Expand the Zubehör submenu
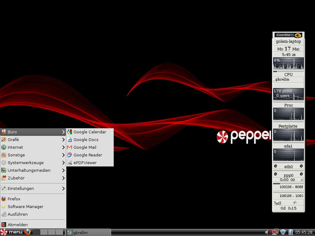This screenshot has height=236, width=315. point(18,178)
